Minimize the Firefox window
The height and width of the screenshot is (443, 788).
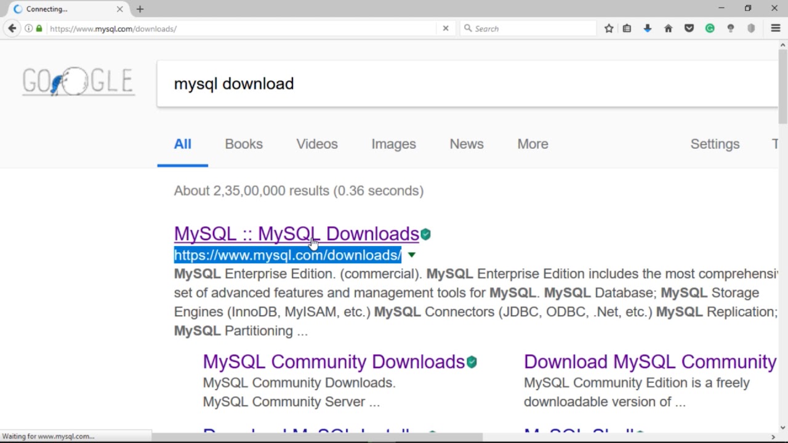pyautogui.click(x=722, y=8)
